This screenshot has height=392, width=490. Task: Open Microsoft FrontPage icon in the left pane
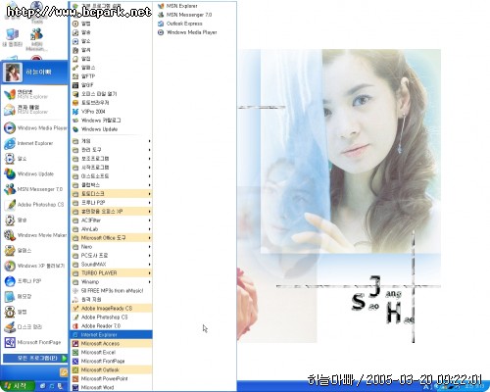click(x=10, y=342)
